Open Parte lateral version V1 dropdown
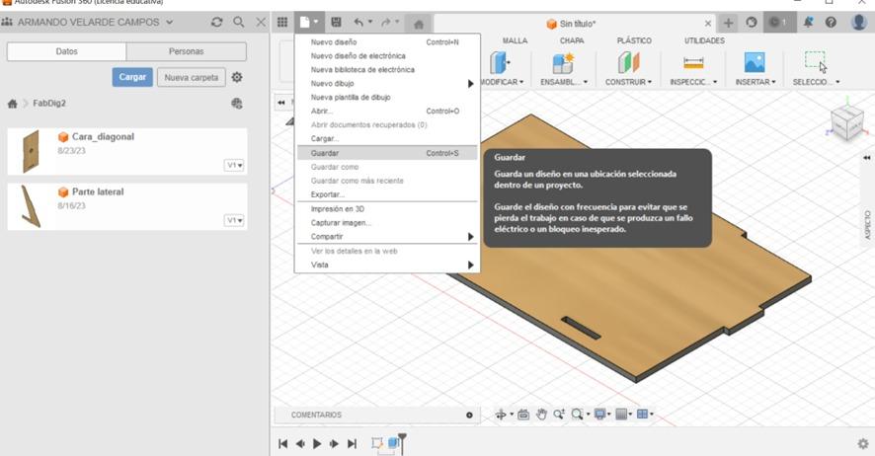The height and width of the screenshot is (456, 875). (x=234, y=220)
